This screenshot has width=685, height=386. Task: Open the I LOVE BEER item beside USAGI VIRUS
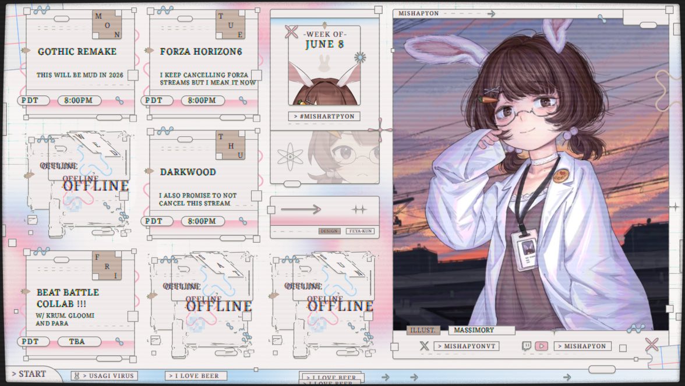tap(196, 376)
